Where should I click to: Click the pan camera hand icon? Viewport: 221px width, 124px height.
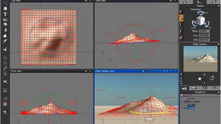point(200,79)
